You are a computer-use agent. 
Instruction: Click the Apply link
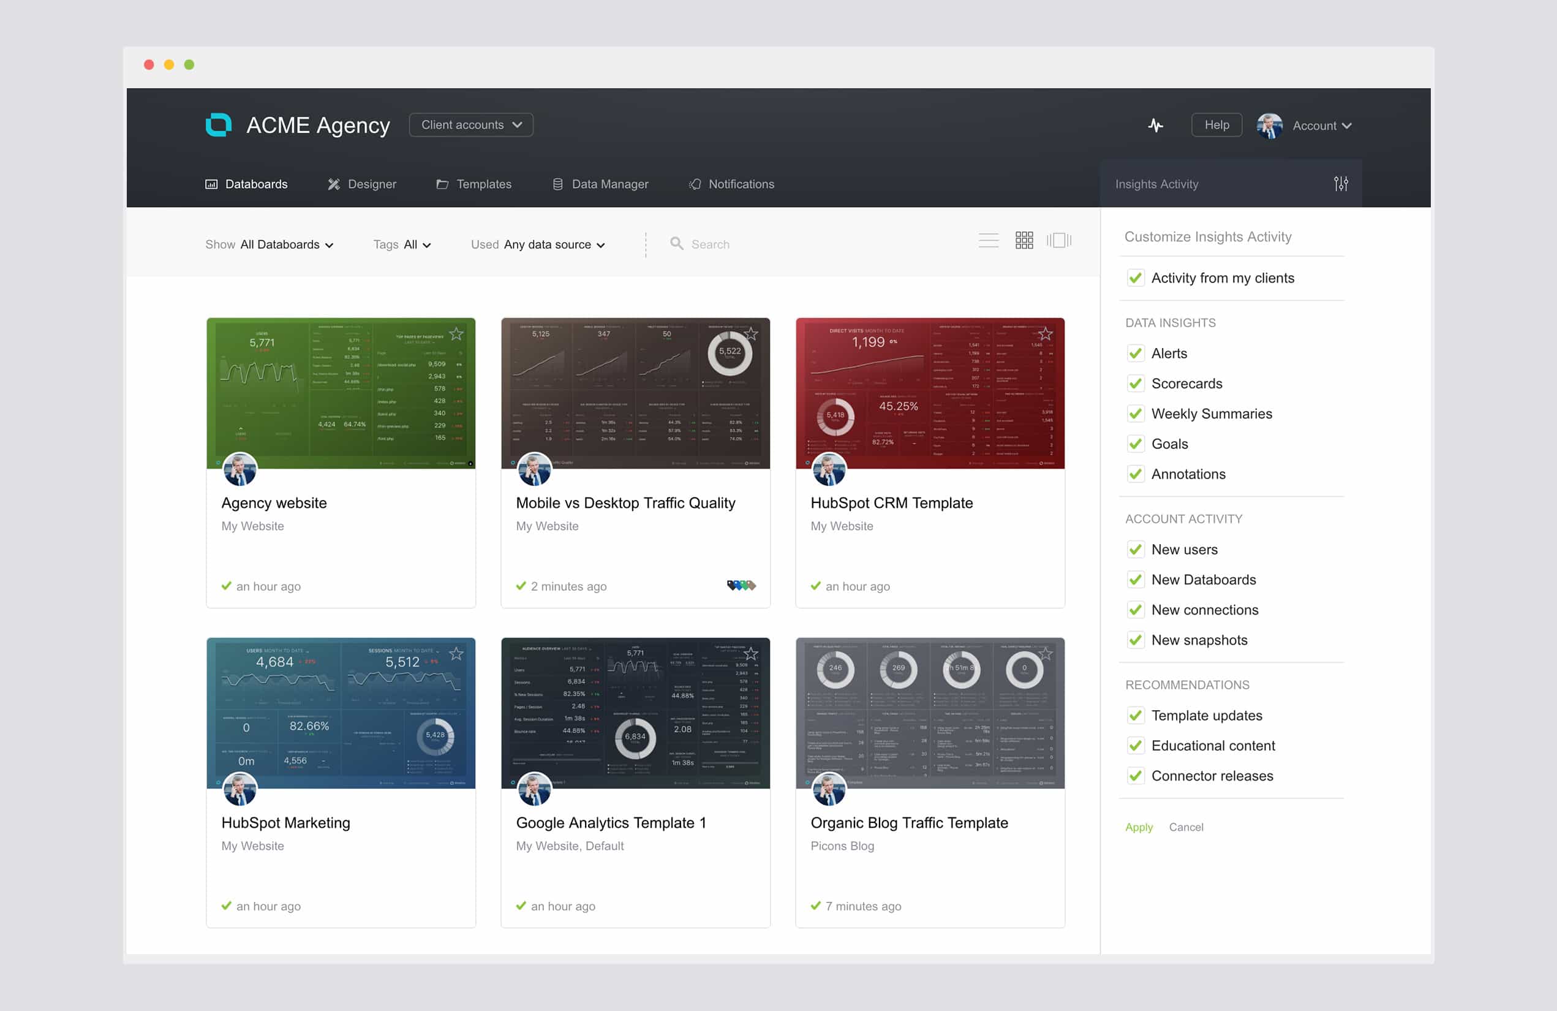pyautogui.click(x=1138, y=827)
